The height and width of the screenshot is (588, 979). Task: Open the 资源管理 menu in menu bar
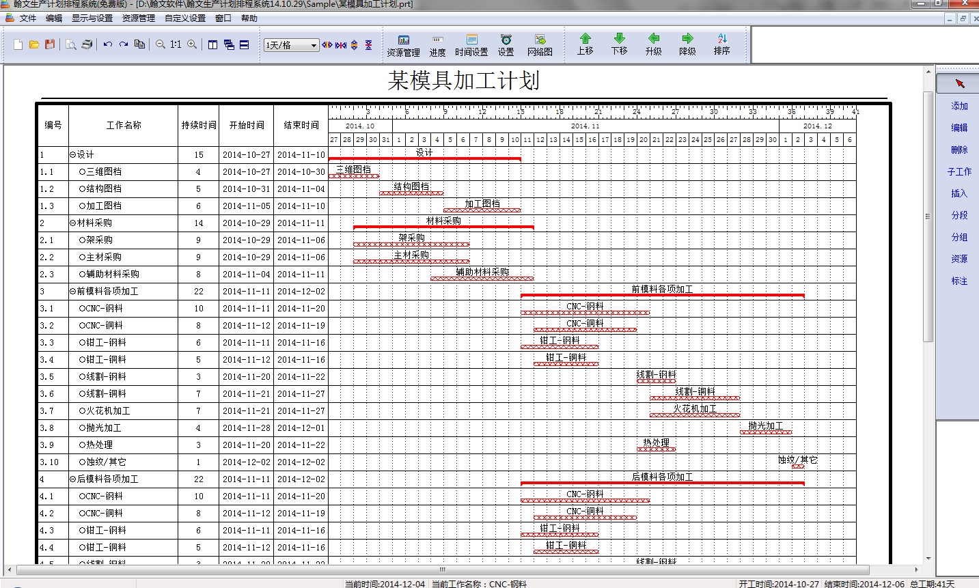(x=138, y=18)
